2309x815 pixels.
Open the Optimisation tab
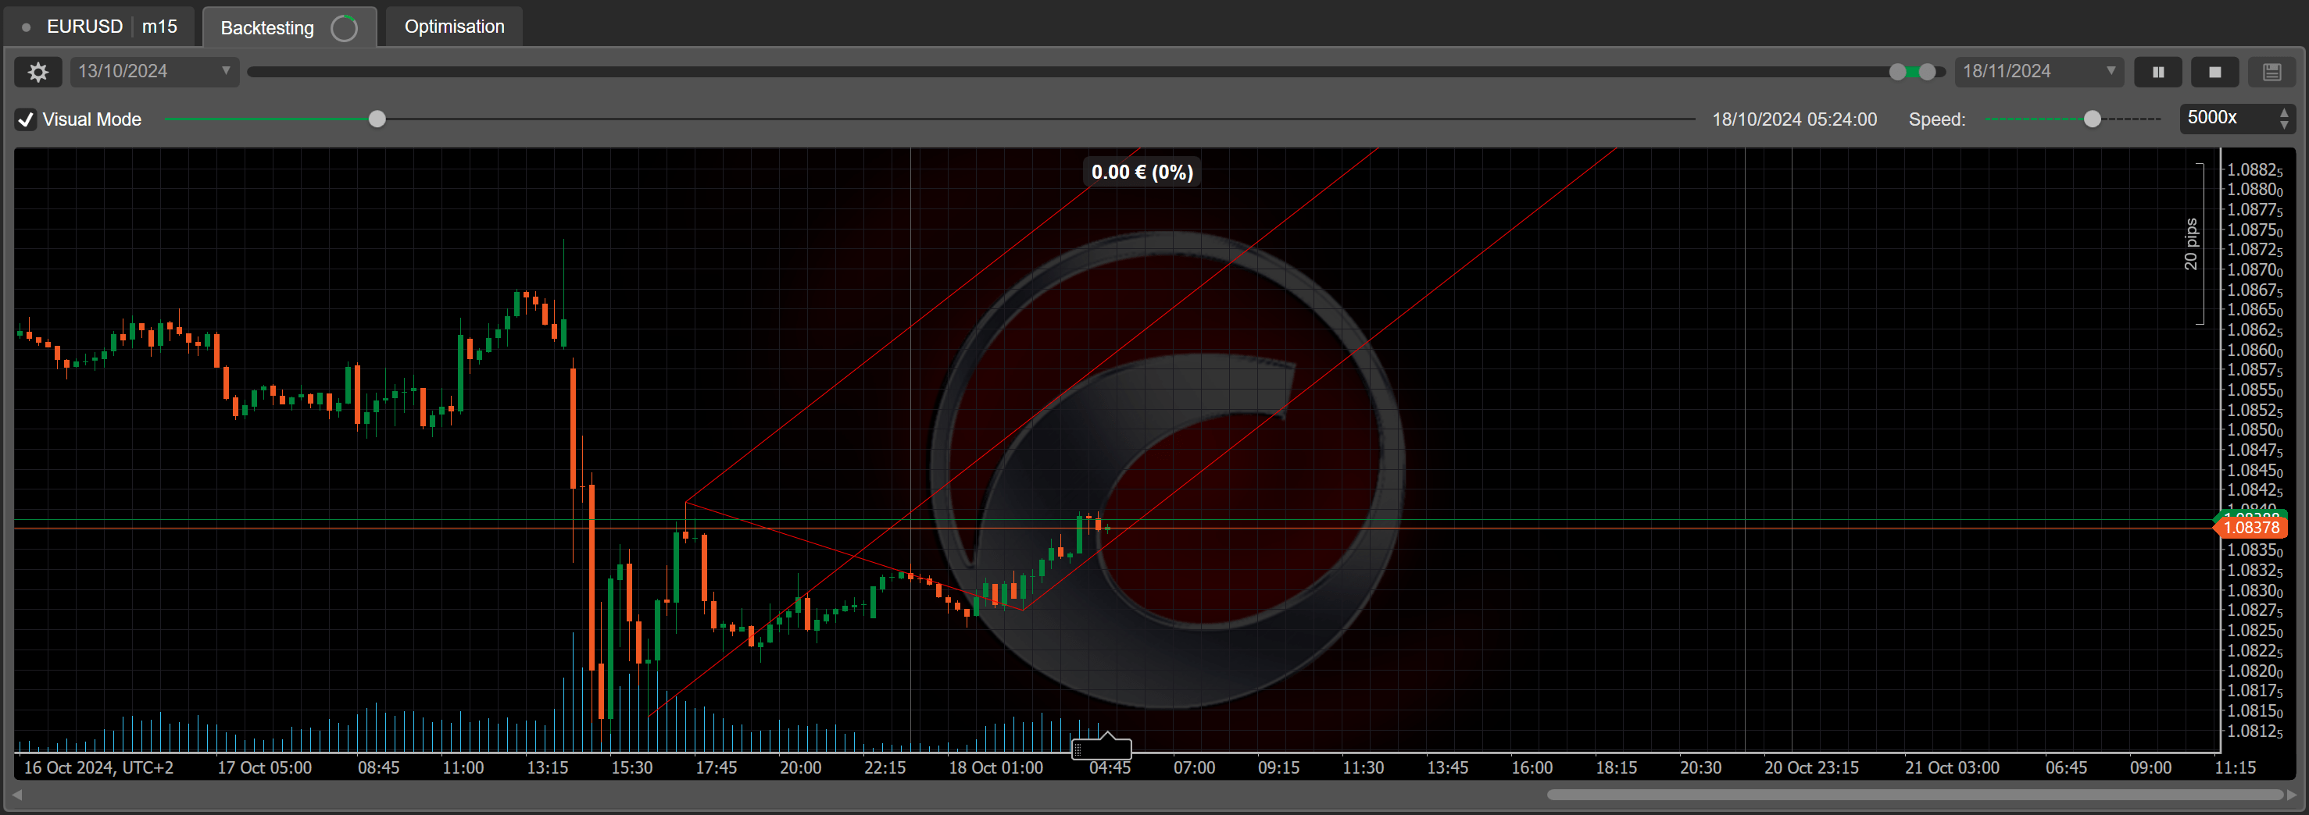click(x=453, y=27)
